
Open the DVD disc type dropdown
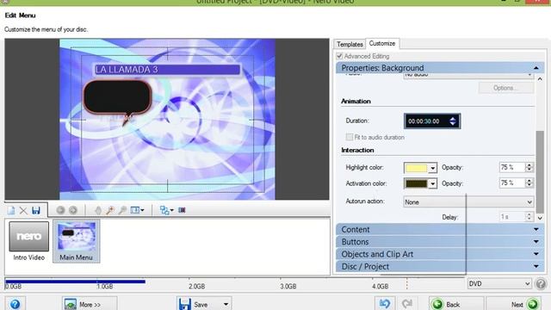pyautogui.click(x=499, y=283)
